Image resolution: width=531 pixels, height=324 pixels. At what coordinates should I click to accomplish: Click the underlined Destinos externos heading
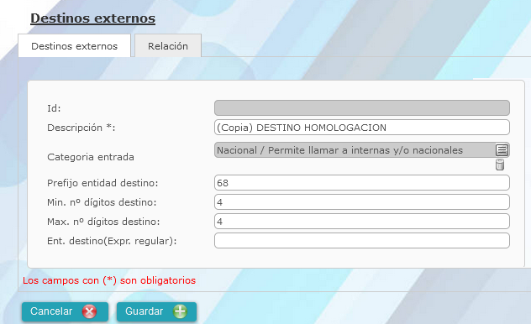coord(92,18)
